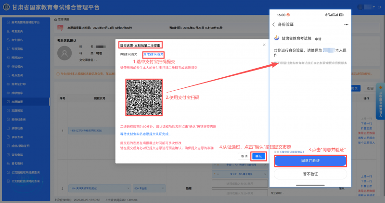385x203 pixels.
Task: Expand the user dropdown arrow in the header
Action: (374, 7)
